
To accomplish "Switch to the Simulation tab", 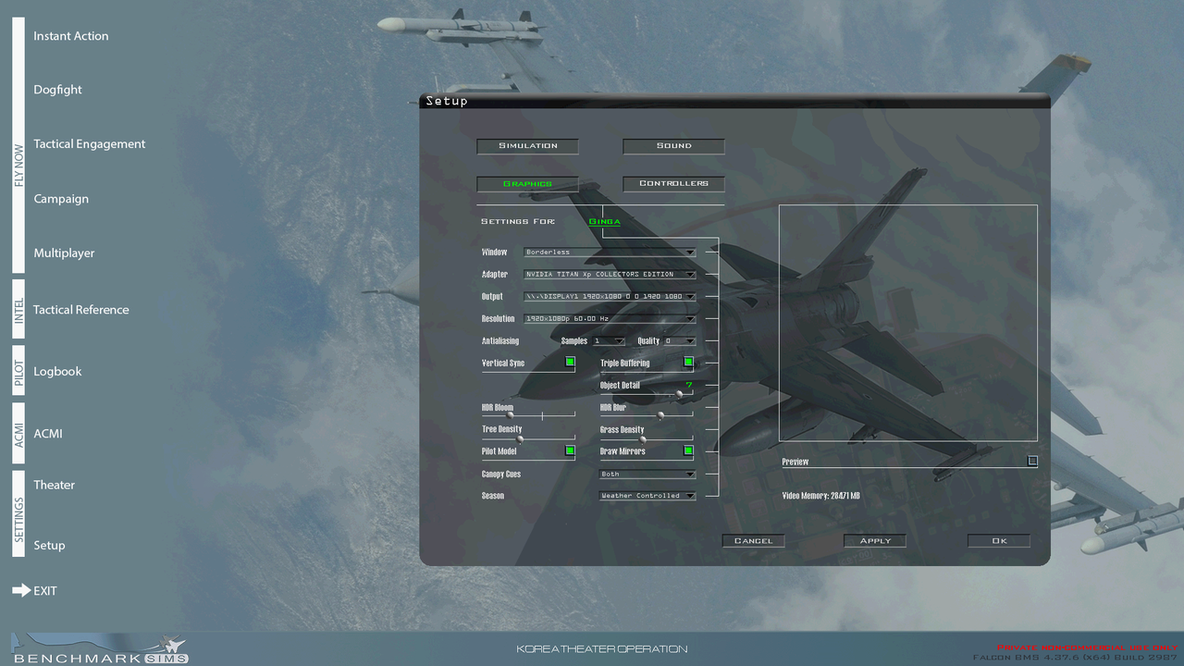I will coord(528,146).
